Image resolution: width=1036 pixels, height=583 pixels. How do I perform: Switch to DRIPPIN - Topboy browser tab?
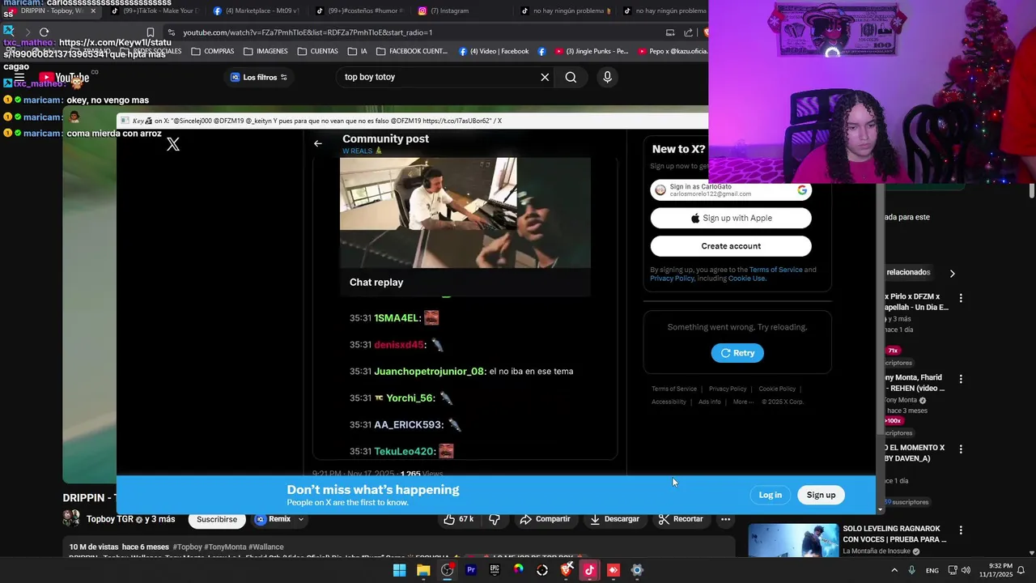point(50,11)
